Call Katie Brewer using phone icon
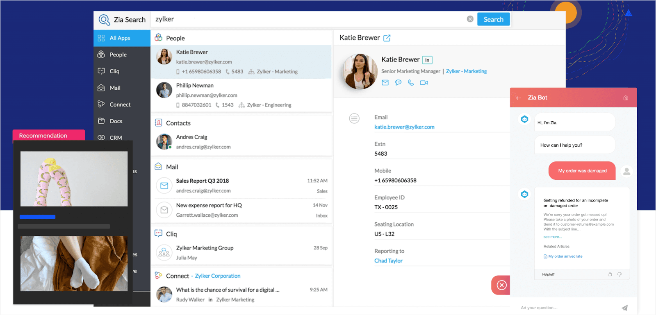Image resolution: width=656 pixels, height=315 pixels. point(411,82)
